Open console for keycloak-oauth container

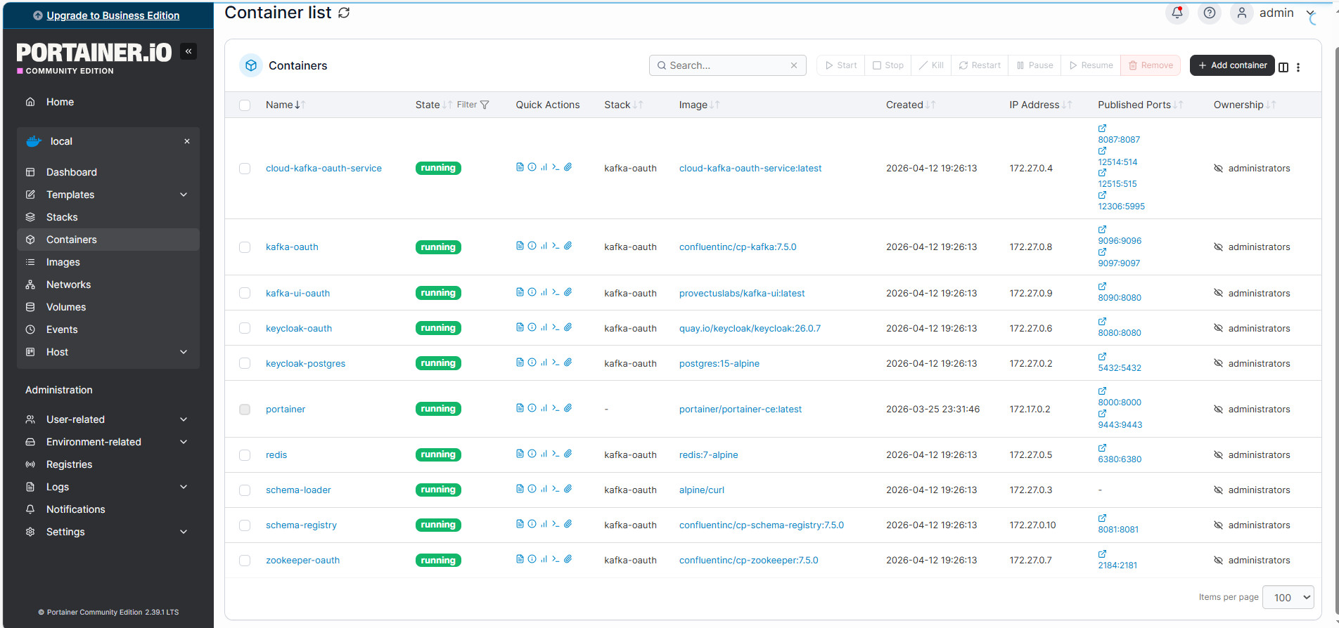click(556, 327)
